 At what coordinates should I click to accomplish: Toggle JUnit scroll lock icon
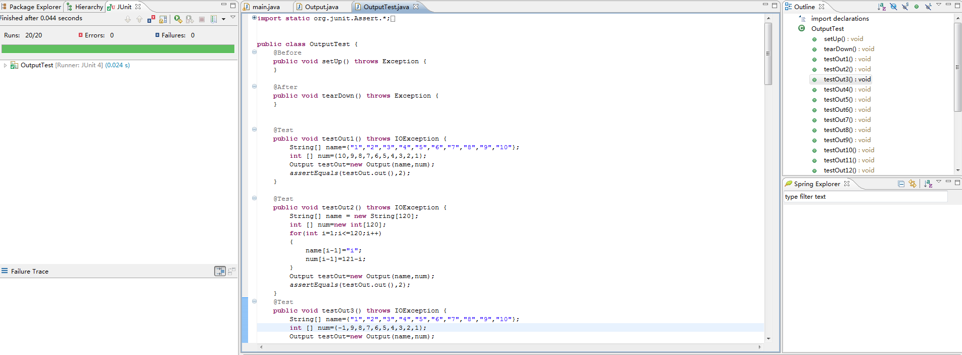pos(163,19)
